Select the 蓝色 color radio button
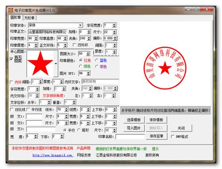Image resolution: width=222 pixels, height=169 pixels. click(97, 60)
